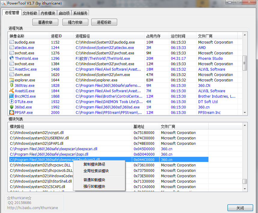Click the TheWorld.exe globe icon
The width and height of the screenshot is (258, 213).
11,58
